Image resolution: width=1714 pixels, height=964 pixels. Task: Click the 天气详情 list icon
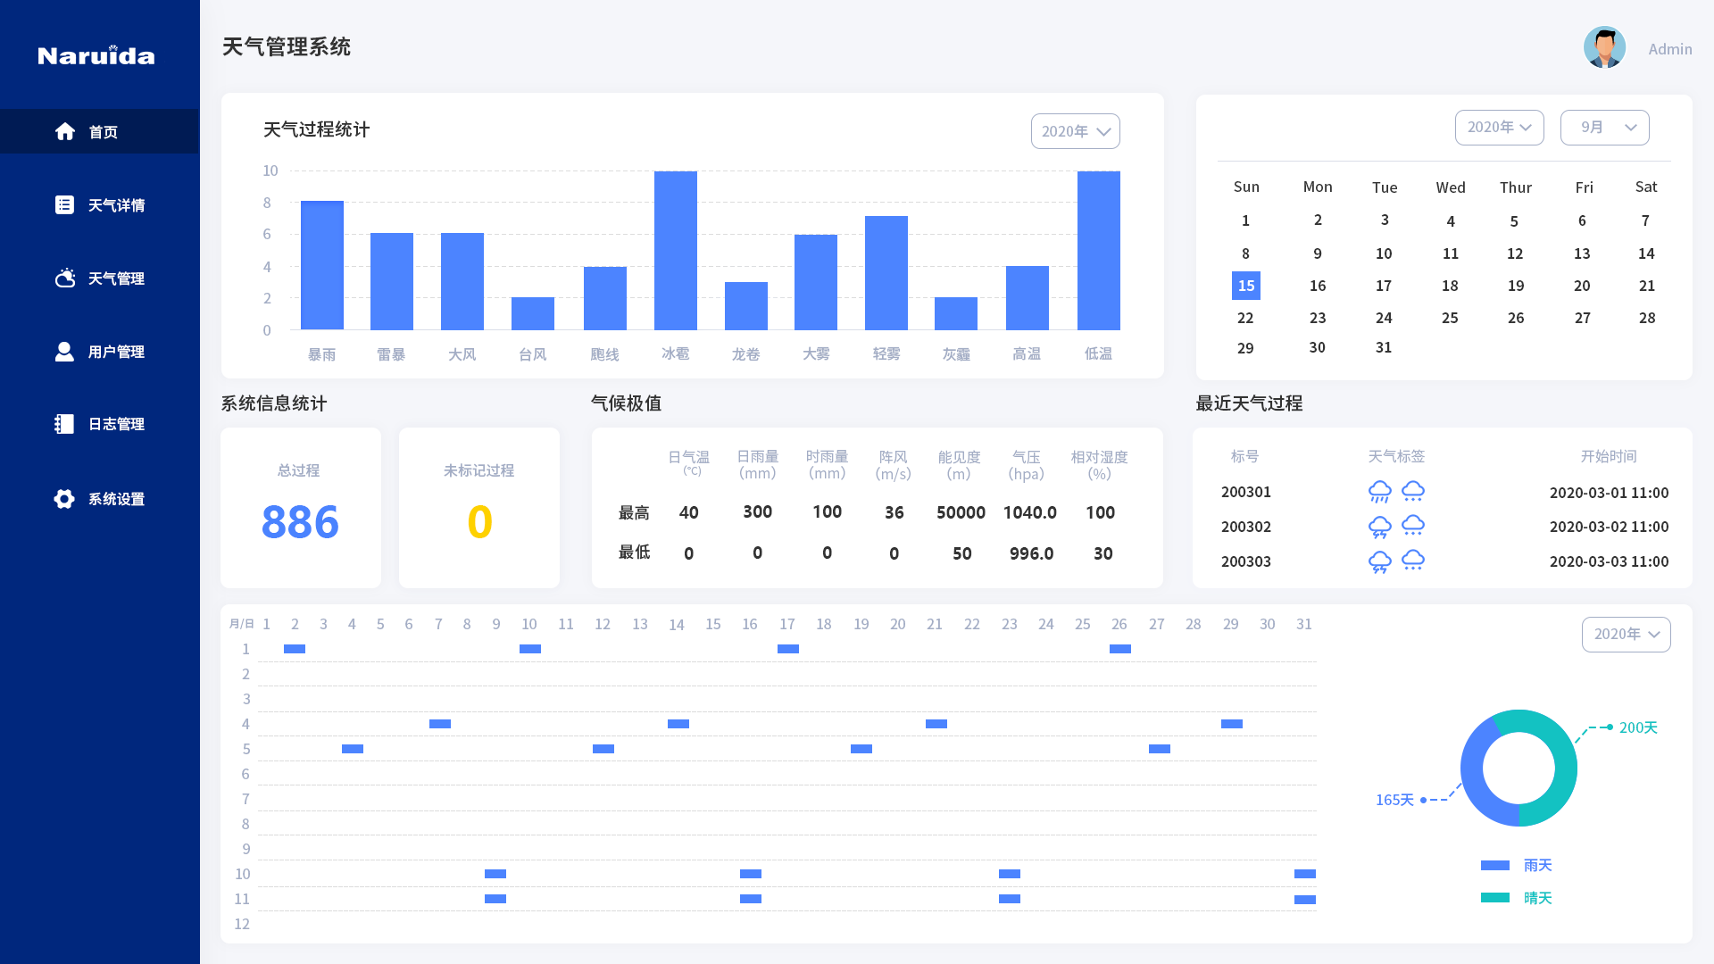64,205
